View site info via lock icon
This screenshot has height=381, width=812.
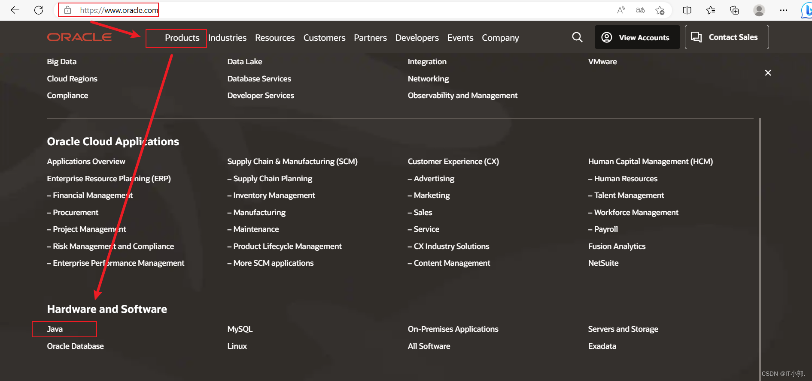(x=68, y=10)
